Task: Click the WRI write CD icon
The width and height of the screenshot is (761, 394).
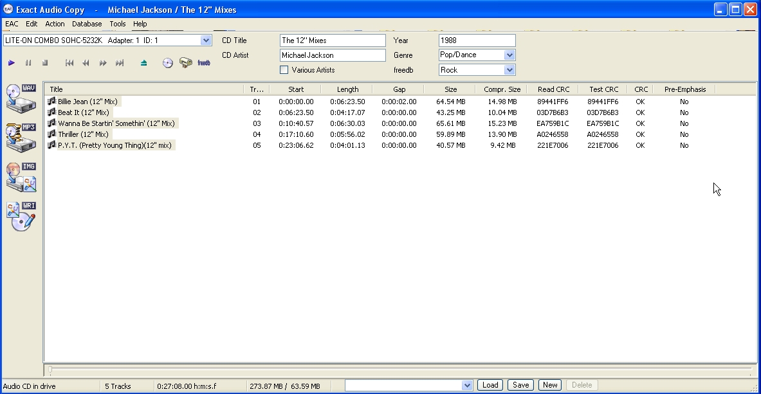Action: coord(21,217)
